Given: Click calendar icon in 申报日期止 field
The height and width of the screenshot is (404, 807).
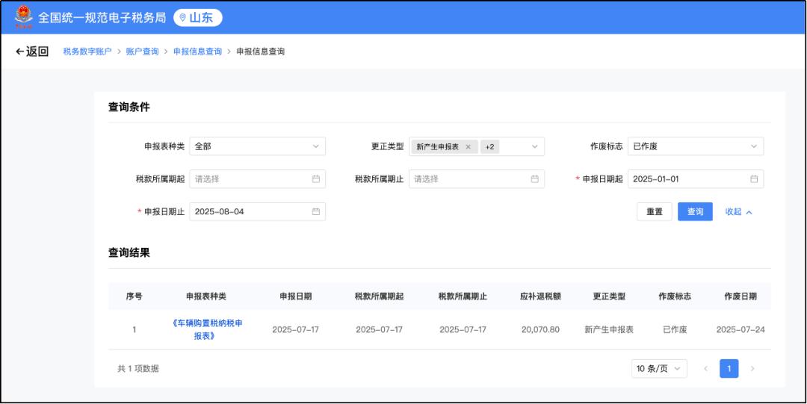Looking at the screenshot, I should click(315, 212).
